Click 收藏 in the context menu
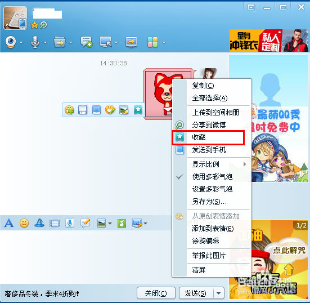This screenshot has width=310, height=303. (x=212, y=137)
